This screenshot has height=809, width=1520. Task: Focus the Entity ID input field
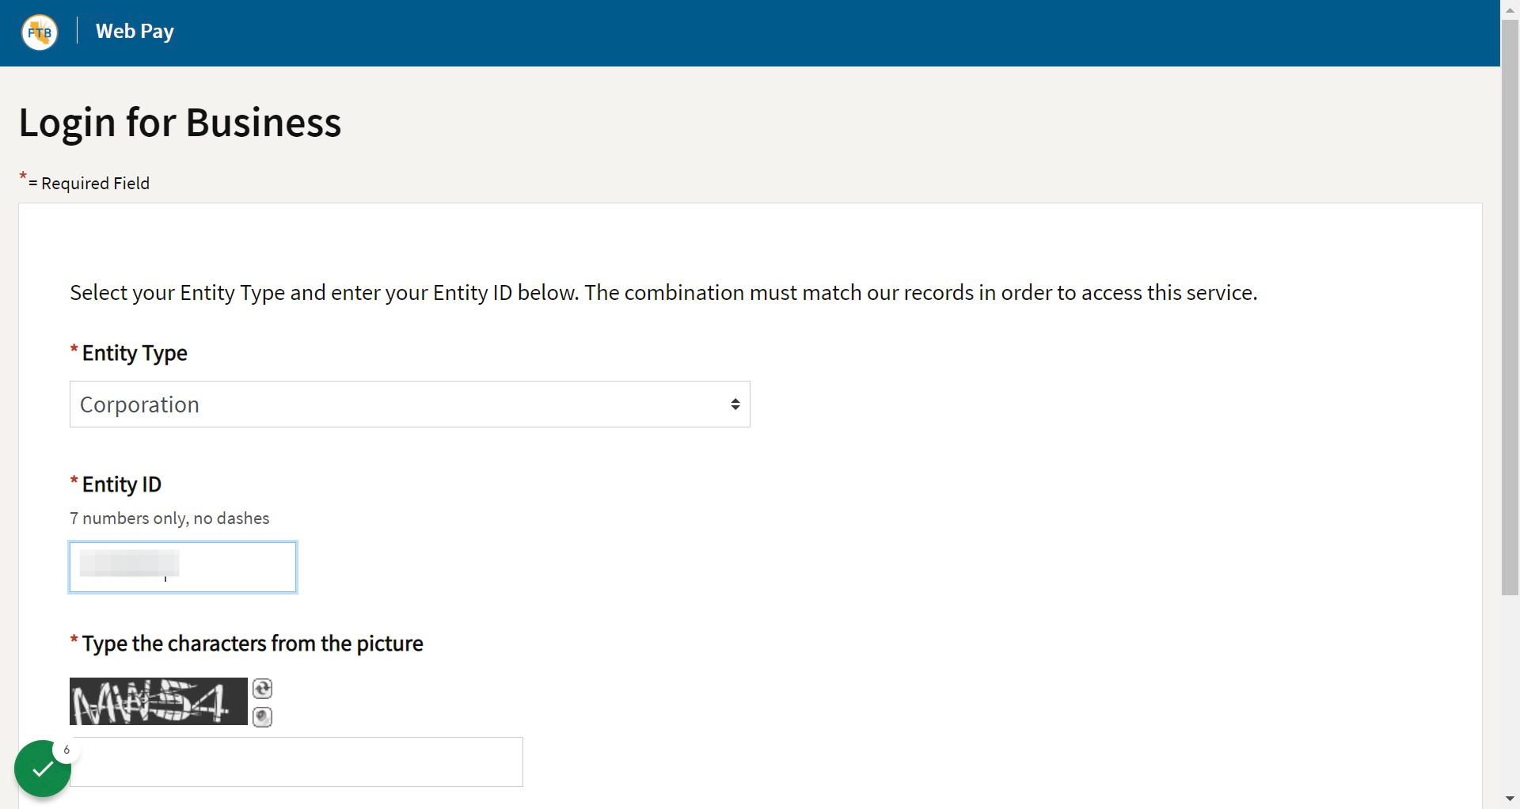[183, 567]
